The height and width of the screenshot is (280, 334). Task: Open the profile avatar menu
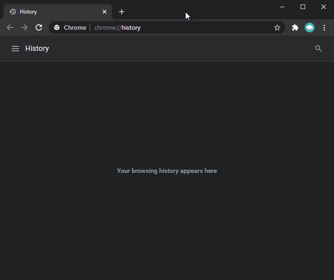coord(310,27)
